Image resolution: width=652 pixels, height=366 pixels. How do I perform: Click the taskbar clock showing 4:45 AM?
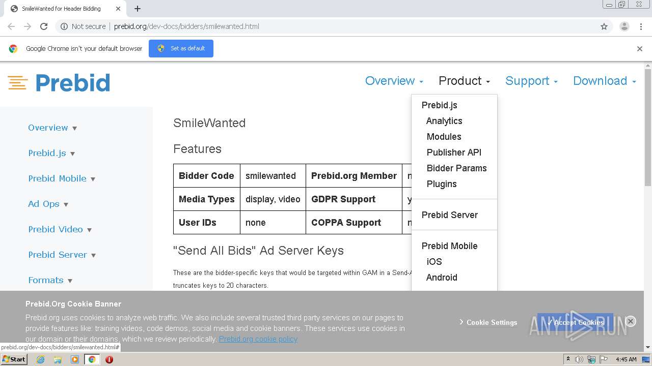626,359
